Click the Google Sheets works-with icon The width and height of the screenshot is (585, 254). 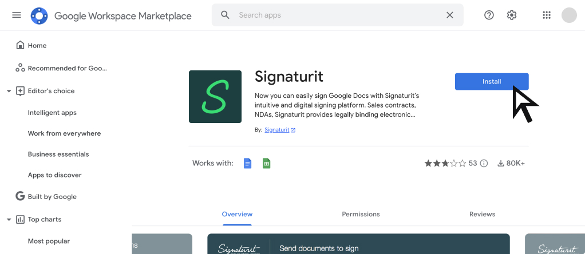click(266, 164)
